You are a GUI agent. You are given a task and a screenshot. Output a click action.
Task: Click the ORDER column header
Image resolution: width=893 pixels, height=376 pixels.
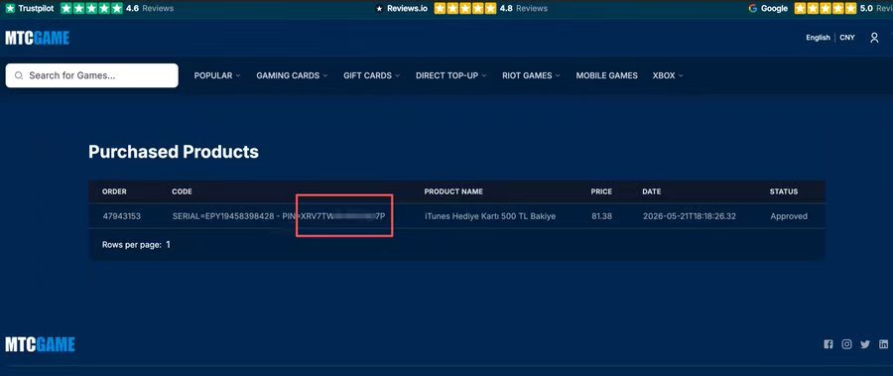[114, 191]
